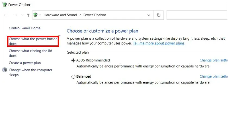Click the address bar power icon
228x136 pixels.
coord(35,15)
